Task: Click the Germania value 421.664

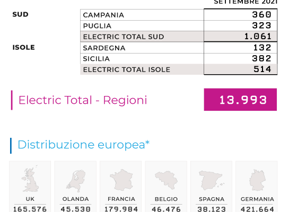Action: (258, 209)
